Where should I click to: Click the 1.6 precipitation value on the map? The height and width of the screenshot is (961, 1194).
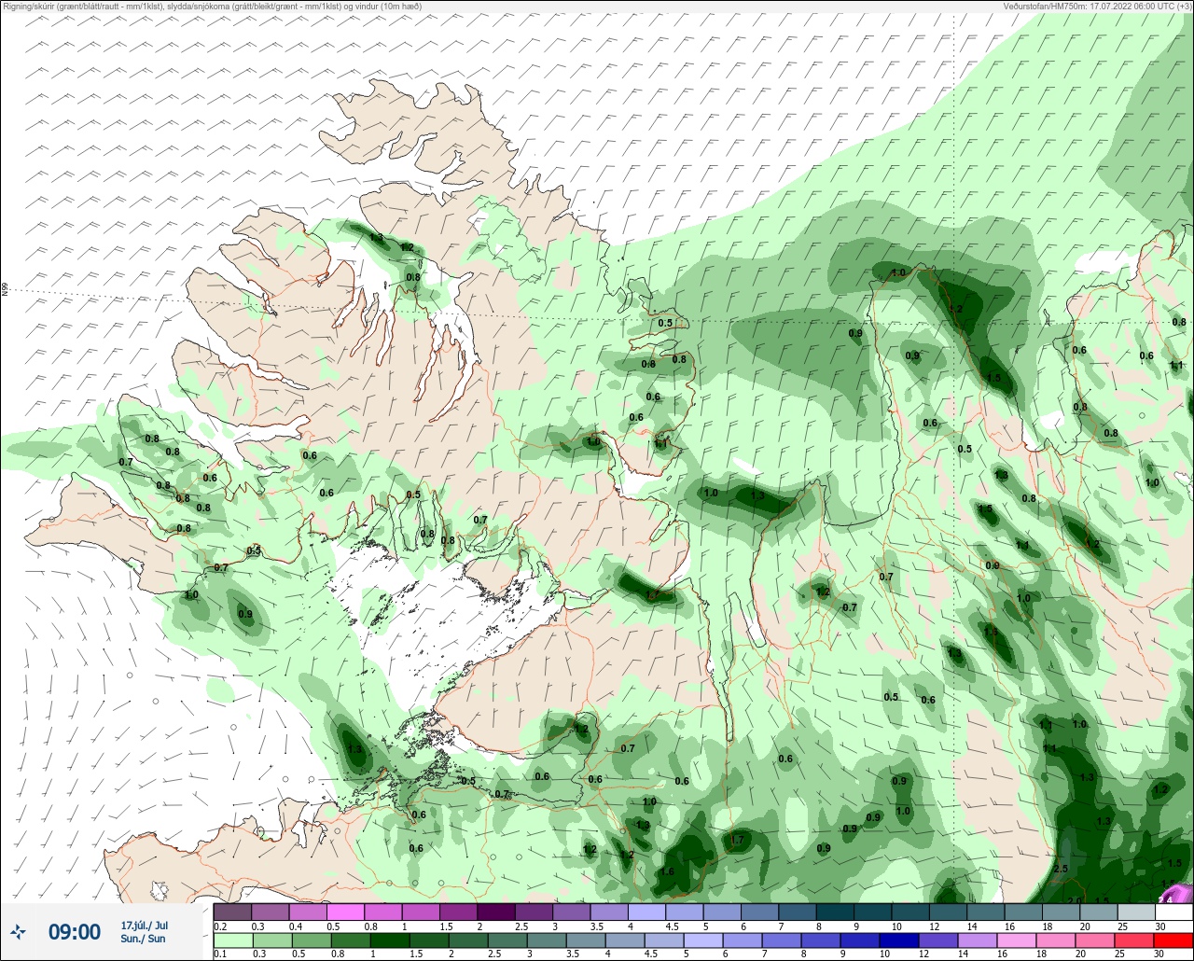(668, 871)
